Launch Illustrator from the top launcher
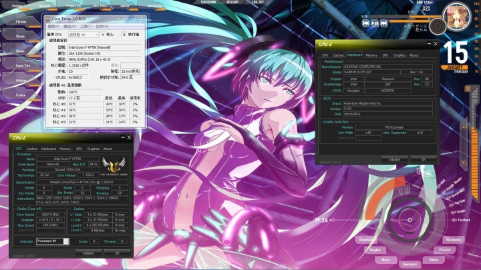 pos(45,6)
